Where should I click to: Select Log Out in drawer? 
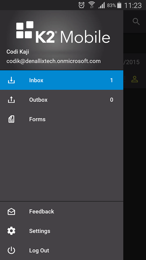[62, 250]
